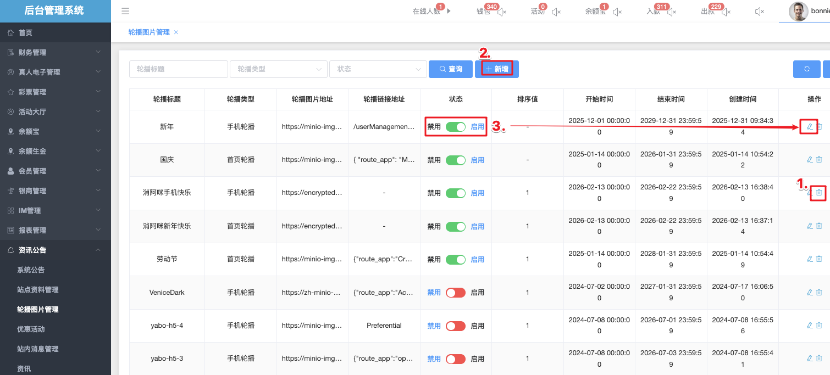Click edit pencil icon for 劳动节 row
830x375 pixels.
[809, 259]
